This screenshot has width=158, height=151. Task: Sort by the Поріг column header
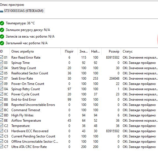point(69,51)
